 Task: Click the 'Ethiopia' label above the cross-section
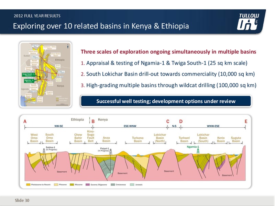[x=77, y=119]
